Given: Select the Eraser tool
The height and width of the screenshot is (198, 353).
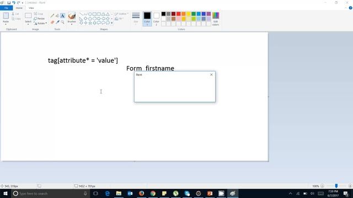Looking at the screenshot, I should [52, 22].
